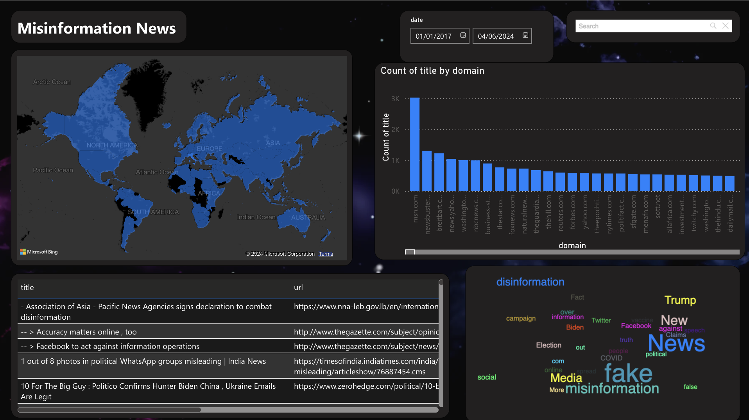Click the bar chart horizontal scrollbar handle
This screenshot has height=420, width=749.
(x=410, y=252)
